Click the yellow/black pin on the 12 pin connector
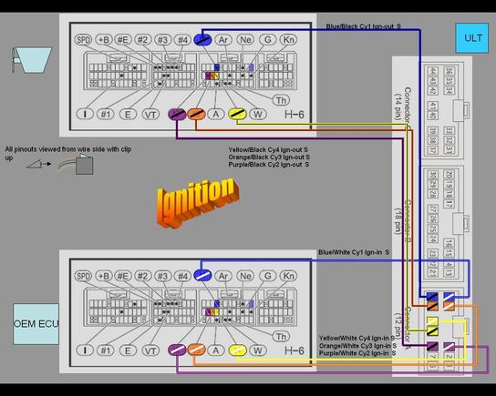 coord(432,331)
